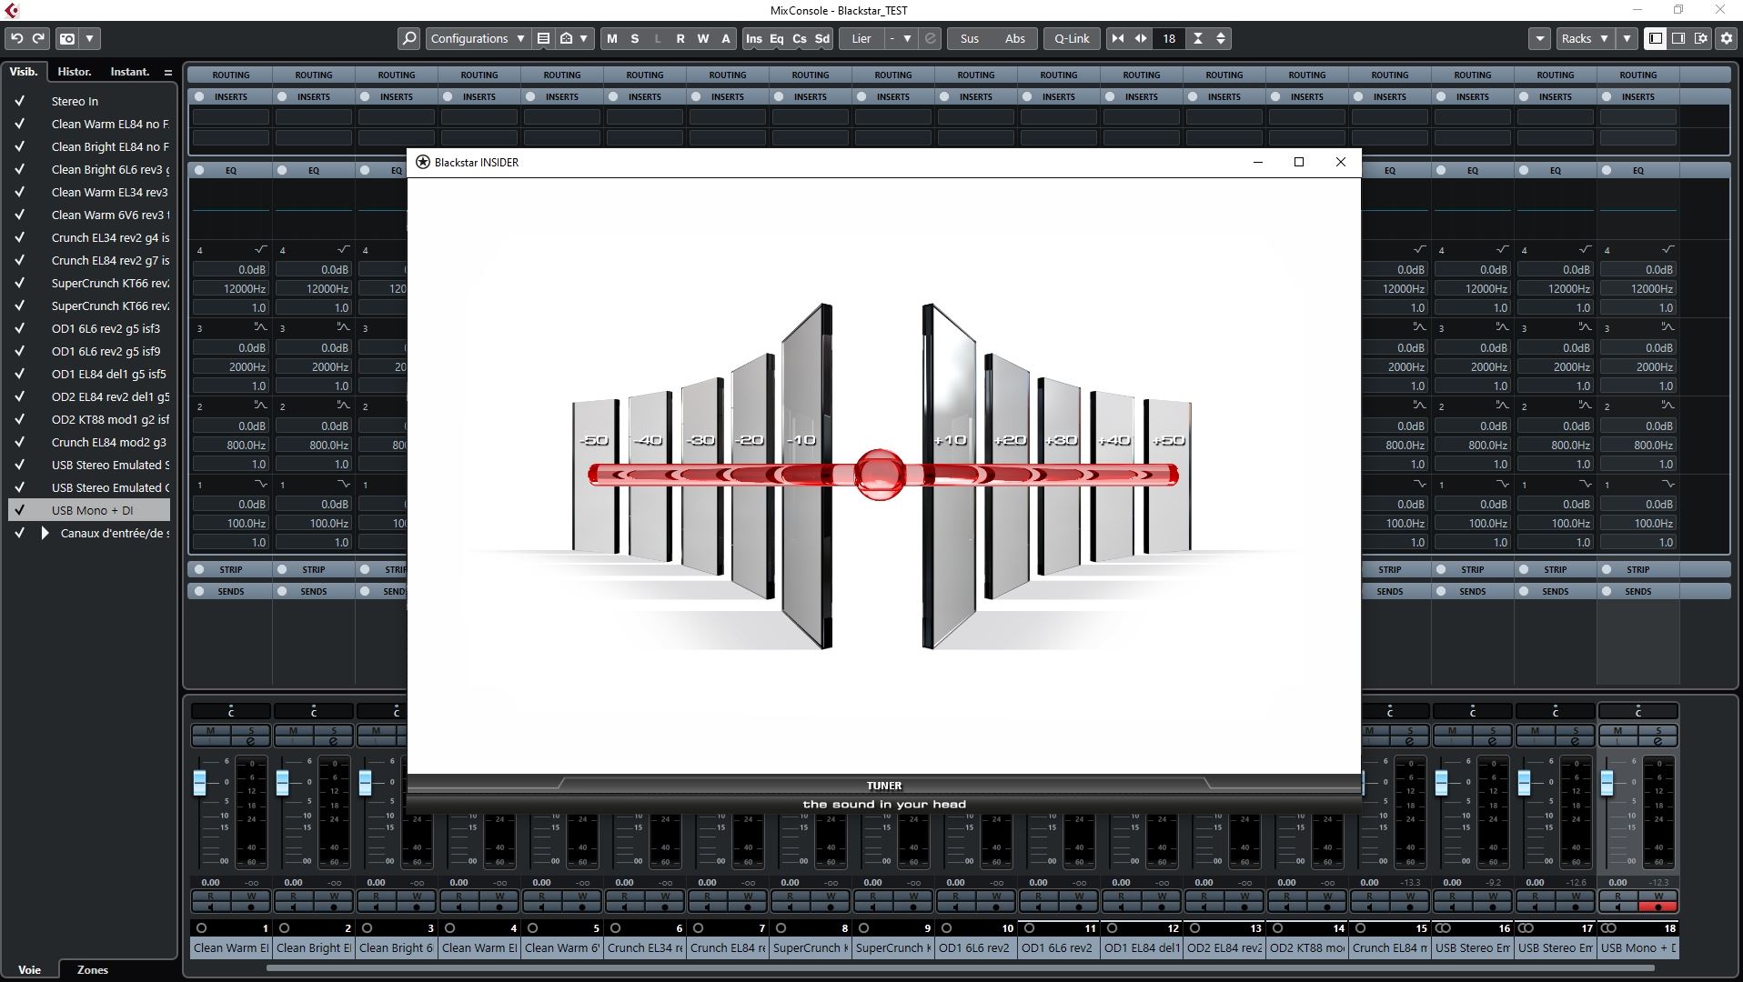
Task: Toggle visibility of USB Mono + DI
Action: coord(19,510)
